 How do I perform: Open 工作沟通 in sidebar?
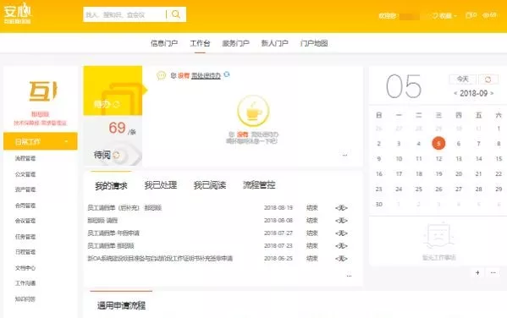[25, 283]
